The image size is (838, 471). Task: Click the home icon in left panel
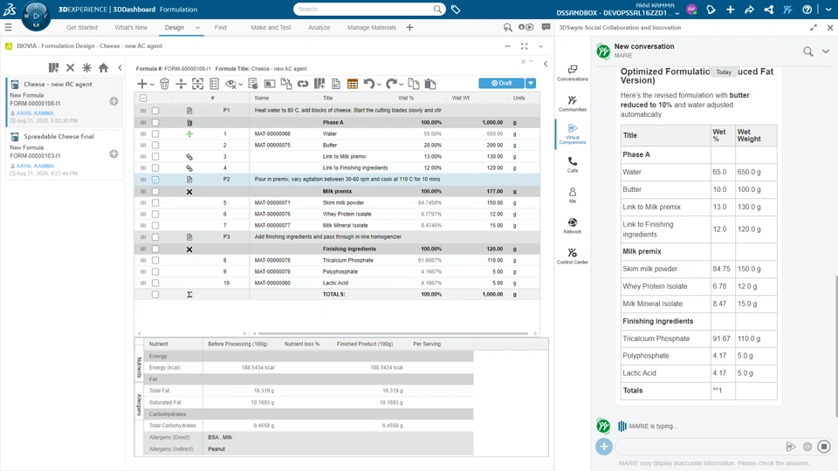(x=104, y=68)
